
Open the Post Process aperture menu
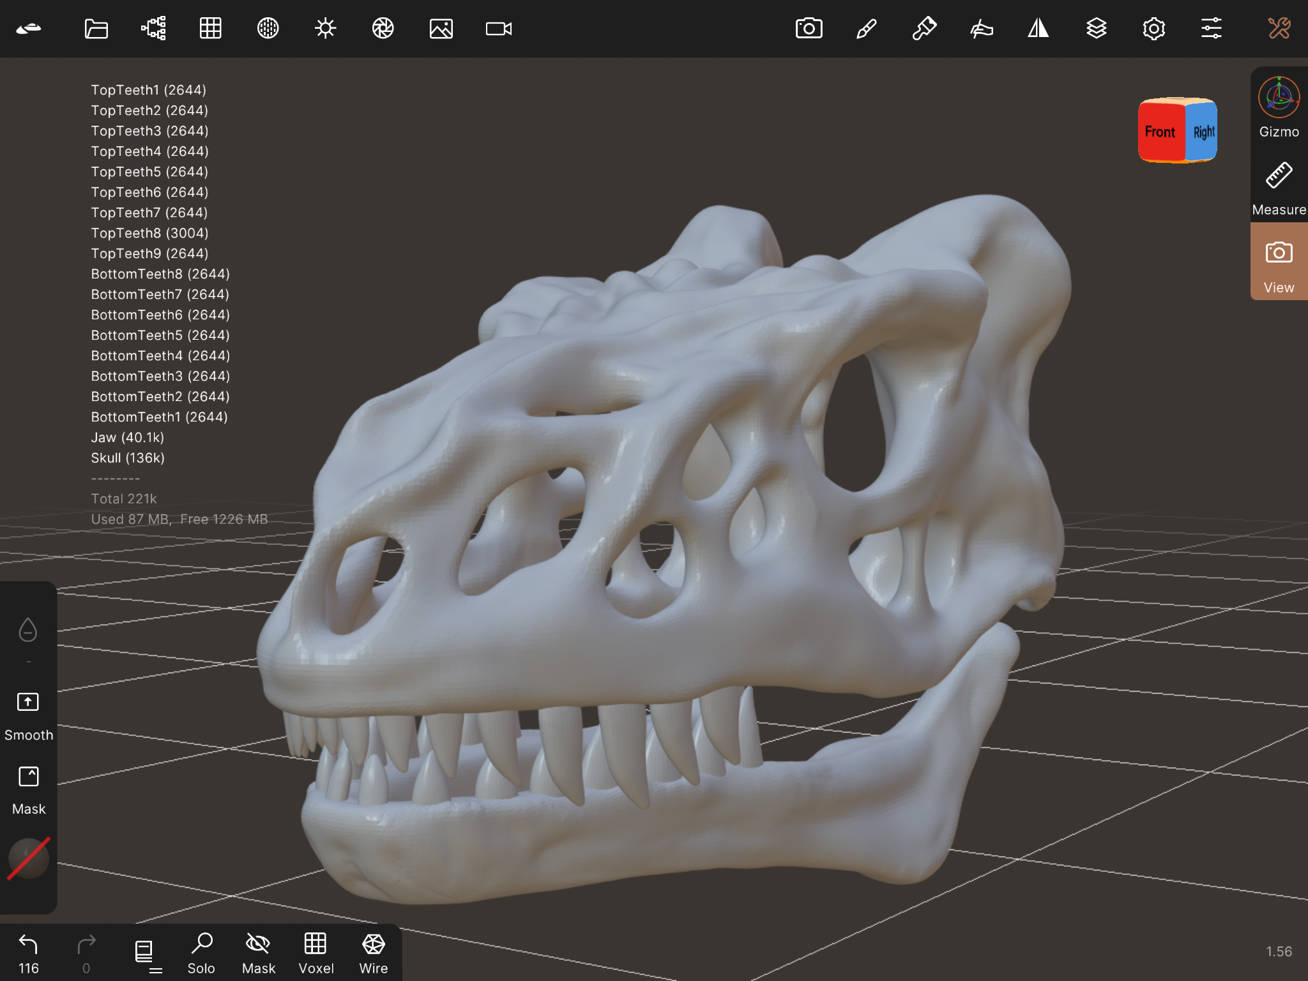pos(383,29)
